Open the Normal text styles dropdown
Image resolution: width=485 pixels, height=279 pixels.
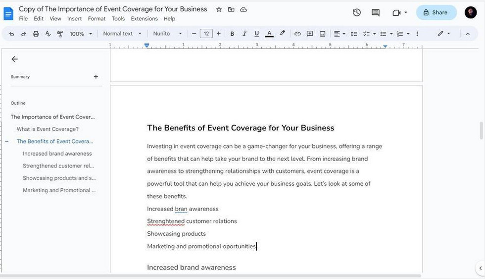pos(122,33)
